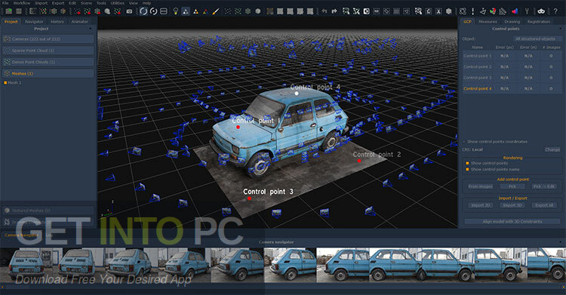This screenshot has height=295, width=566.
Task: Select the orbit rotation navigation icon
Action: click(143, 11)
